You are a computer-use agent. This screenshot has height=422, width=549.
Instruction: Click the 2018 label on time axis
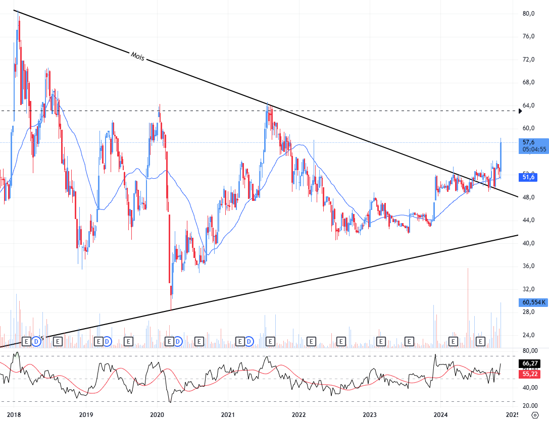pos(14,414)
